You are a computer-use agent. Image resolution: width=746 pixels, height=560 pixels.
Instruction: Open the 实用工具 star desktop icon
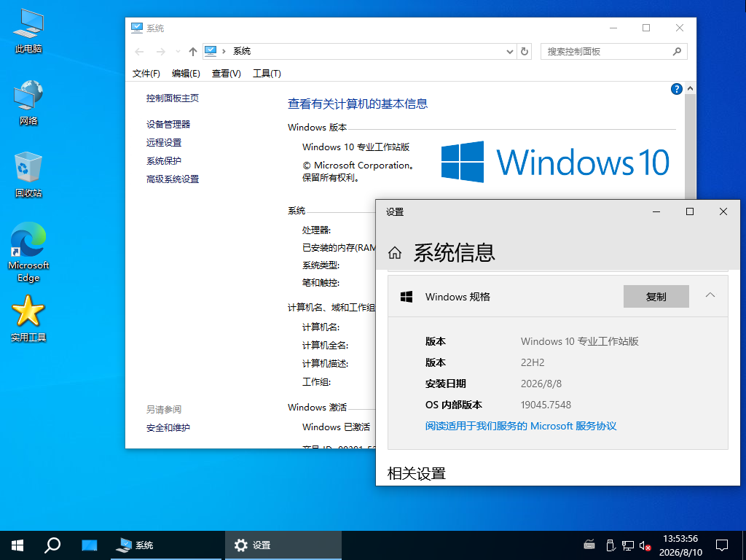click(28, 319)
